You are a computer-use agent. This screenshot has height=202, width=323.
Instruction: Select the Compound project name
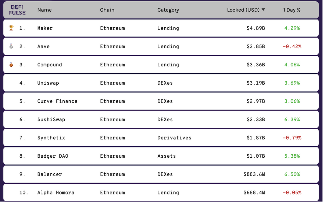[50, 65]
